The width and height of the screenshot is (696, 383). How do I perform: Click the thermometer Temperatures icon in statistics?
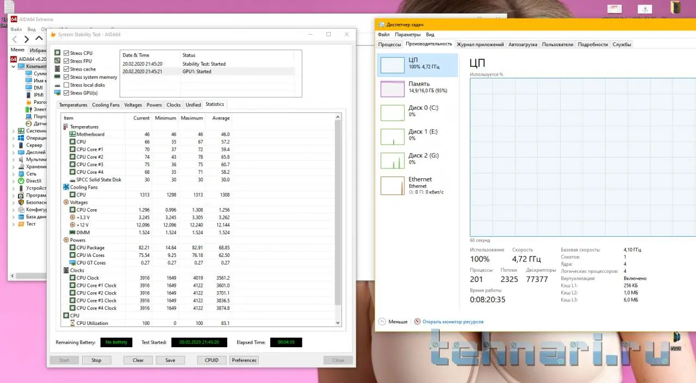tap(66, 127)
